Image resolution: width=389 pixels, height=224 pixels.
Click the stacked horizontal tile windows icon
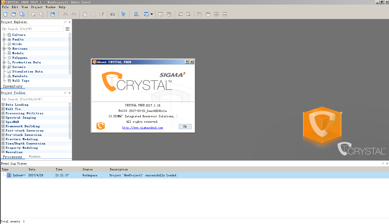[x=225, y=14]
